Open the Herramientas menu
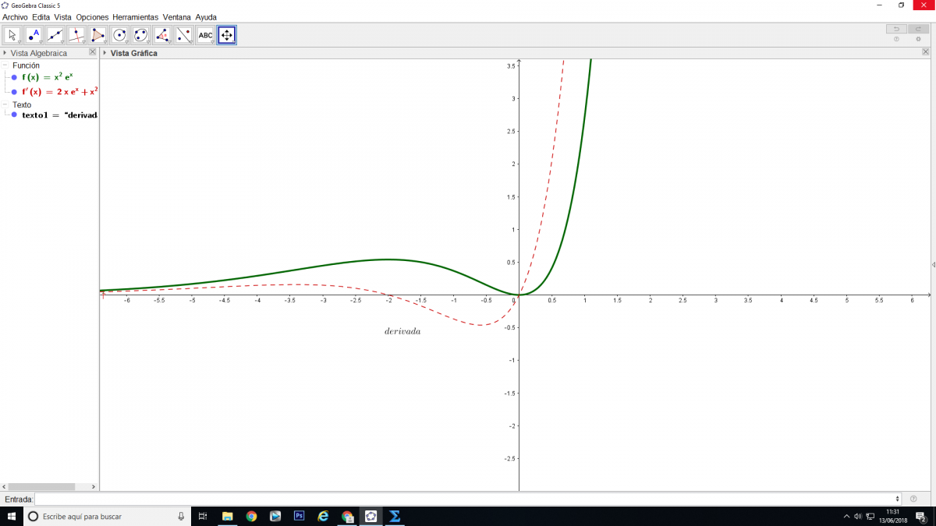 (135, 17)
